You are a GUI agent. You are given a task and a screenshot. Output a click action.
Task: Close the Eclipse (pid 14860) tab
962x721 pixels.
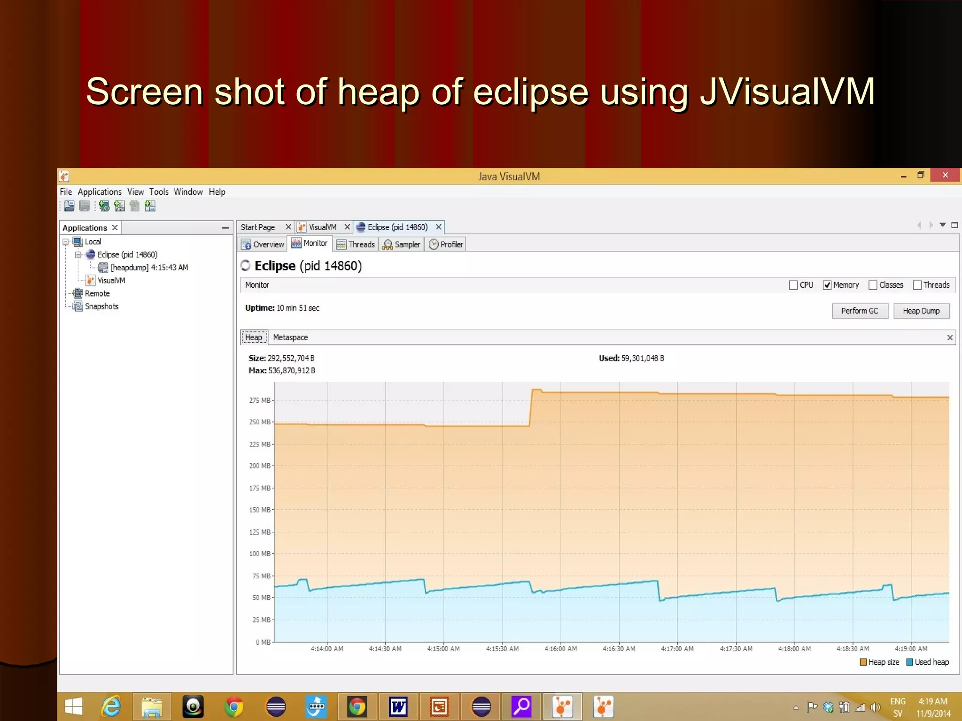click(438, 227)
